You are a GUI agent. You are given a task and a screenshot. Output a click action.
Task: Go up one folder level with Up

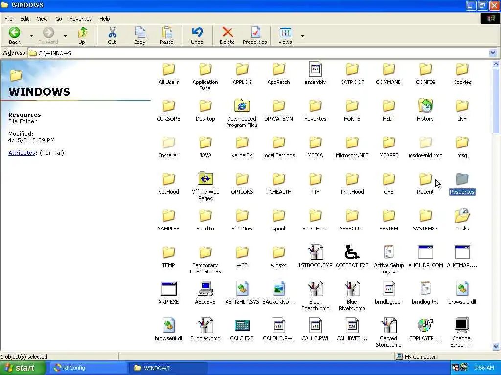coord(82,35)
